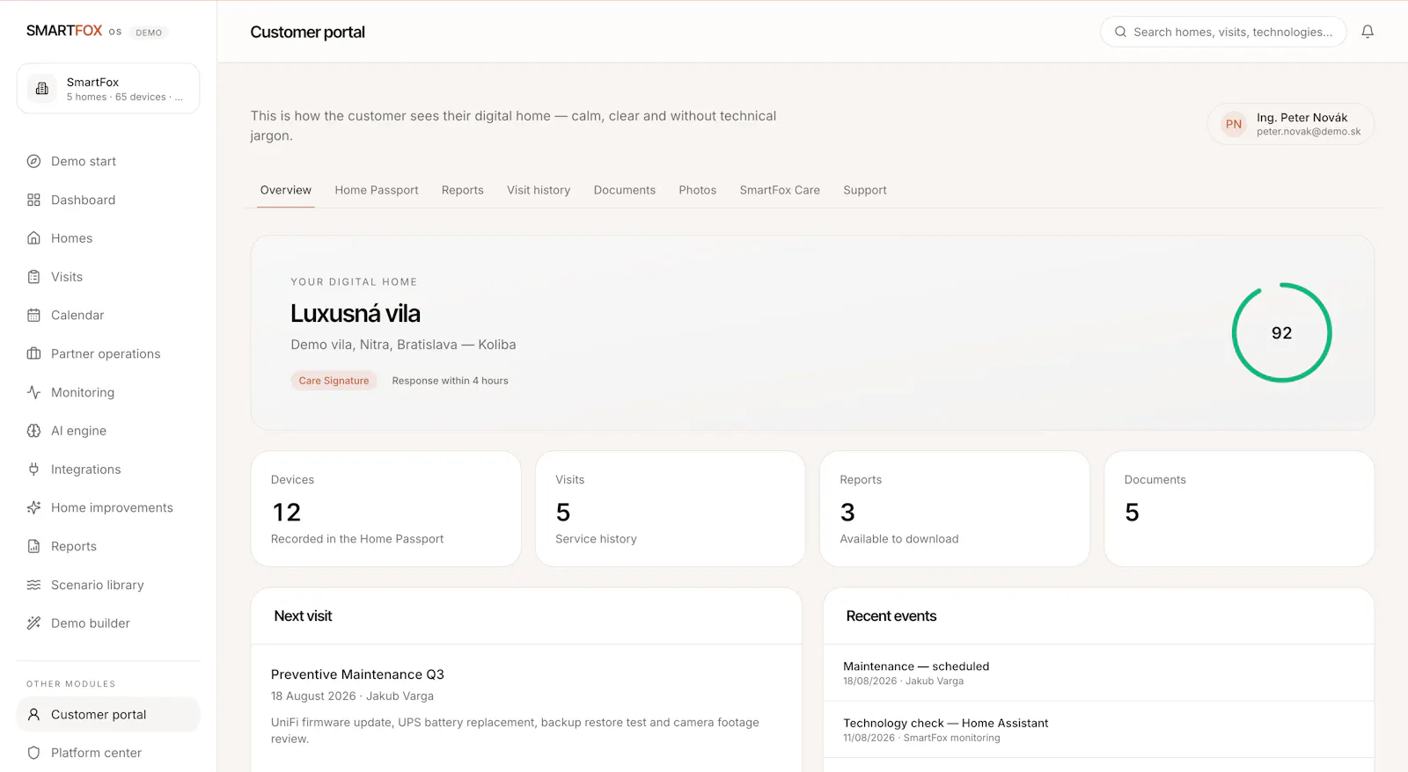1408x772 pixels.
Task: Click the Calendar icon in sidebar
Action: [33, 315]
